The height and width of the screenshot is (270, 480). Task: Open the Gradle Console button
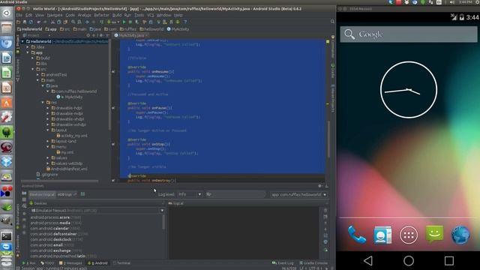point(313,263)
